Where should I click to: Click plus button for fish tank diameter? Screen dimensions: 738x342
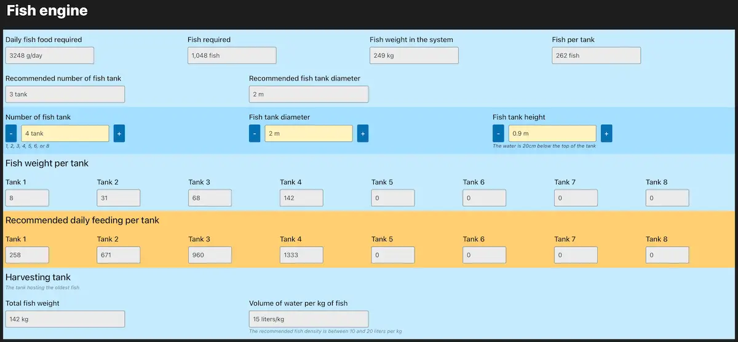[363, 134]
